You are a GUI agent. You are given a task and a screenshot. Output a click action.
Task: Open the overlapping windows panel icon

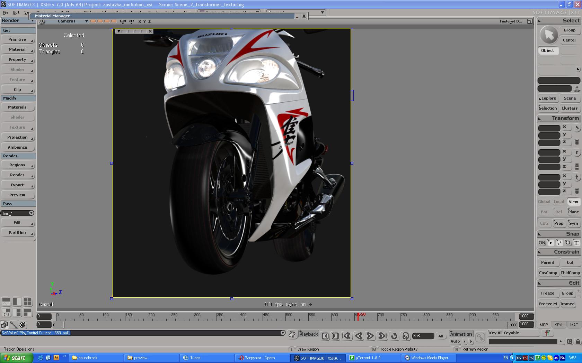[5, 325]
